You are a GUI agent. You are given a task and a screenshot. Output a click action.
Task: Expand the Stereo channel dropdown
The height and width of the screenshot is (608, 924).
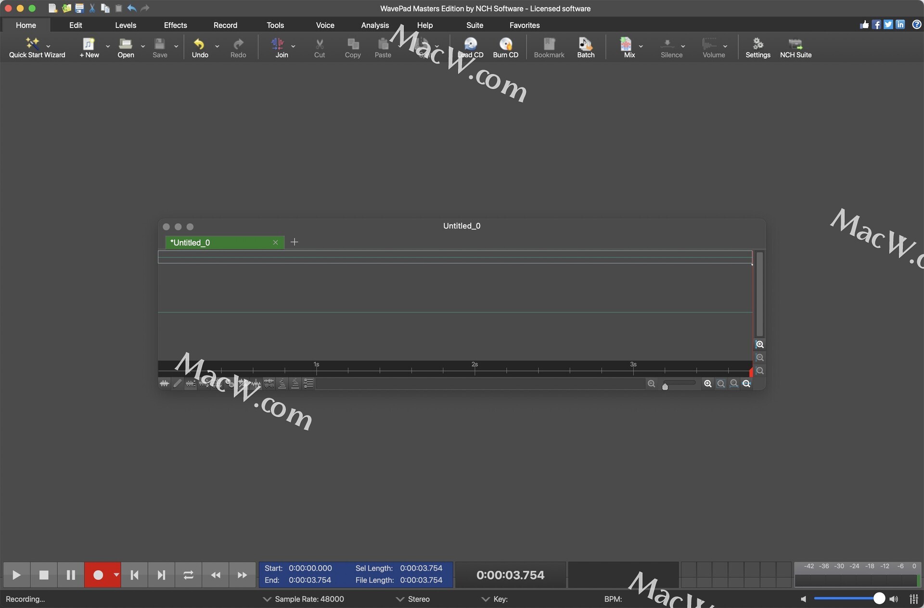[x=400, y=599]
